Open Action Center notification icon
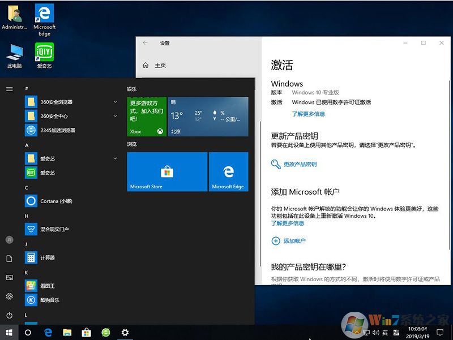Image resolution: width=453 pixels, height=340 pixels. tap(440, 333)
